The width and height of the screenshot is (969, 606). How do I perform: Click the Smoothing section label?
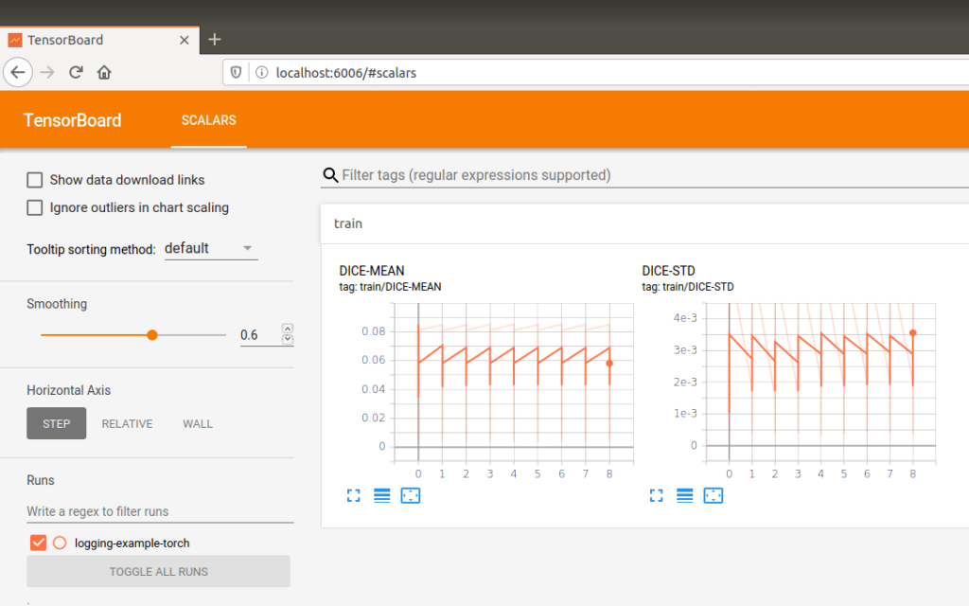pyautogui.click(x=57, y=304)
